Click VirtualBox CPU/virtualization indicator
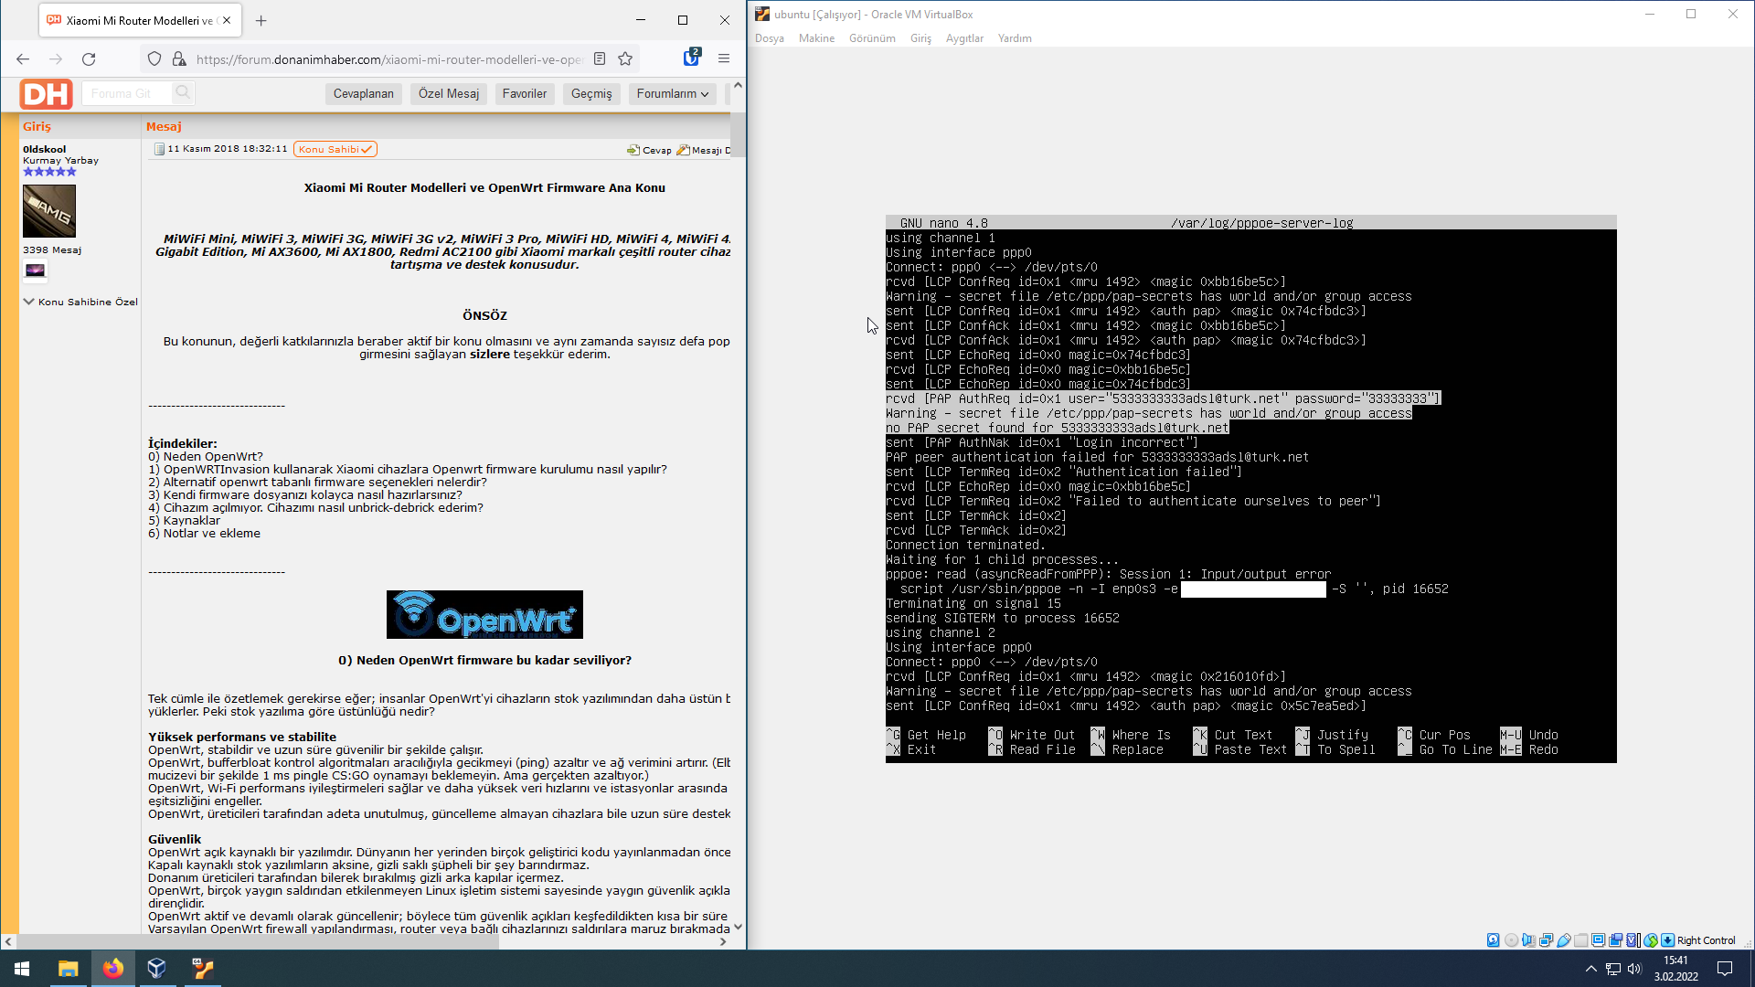The height and width of the screenshot is (987, 1755). pos(1633,940)
